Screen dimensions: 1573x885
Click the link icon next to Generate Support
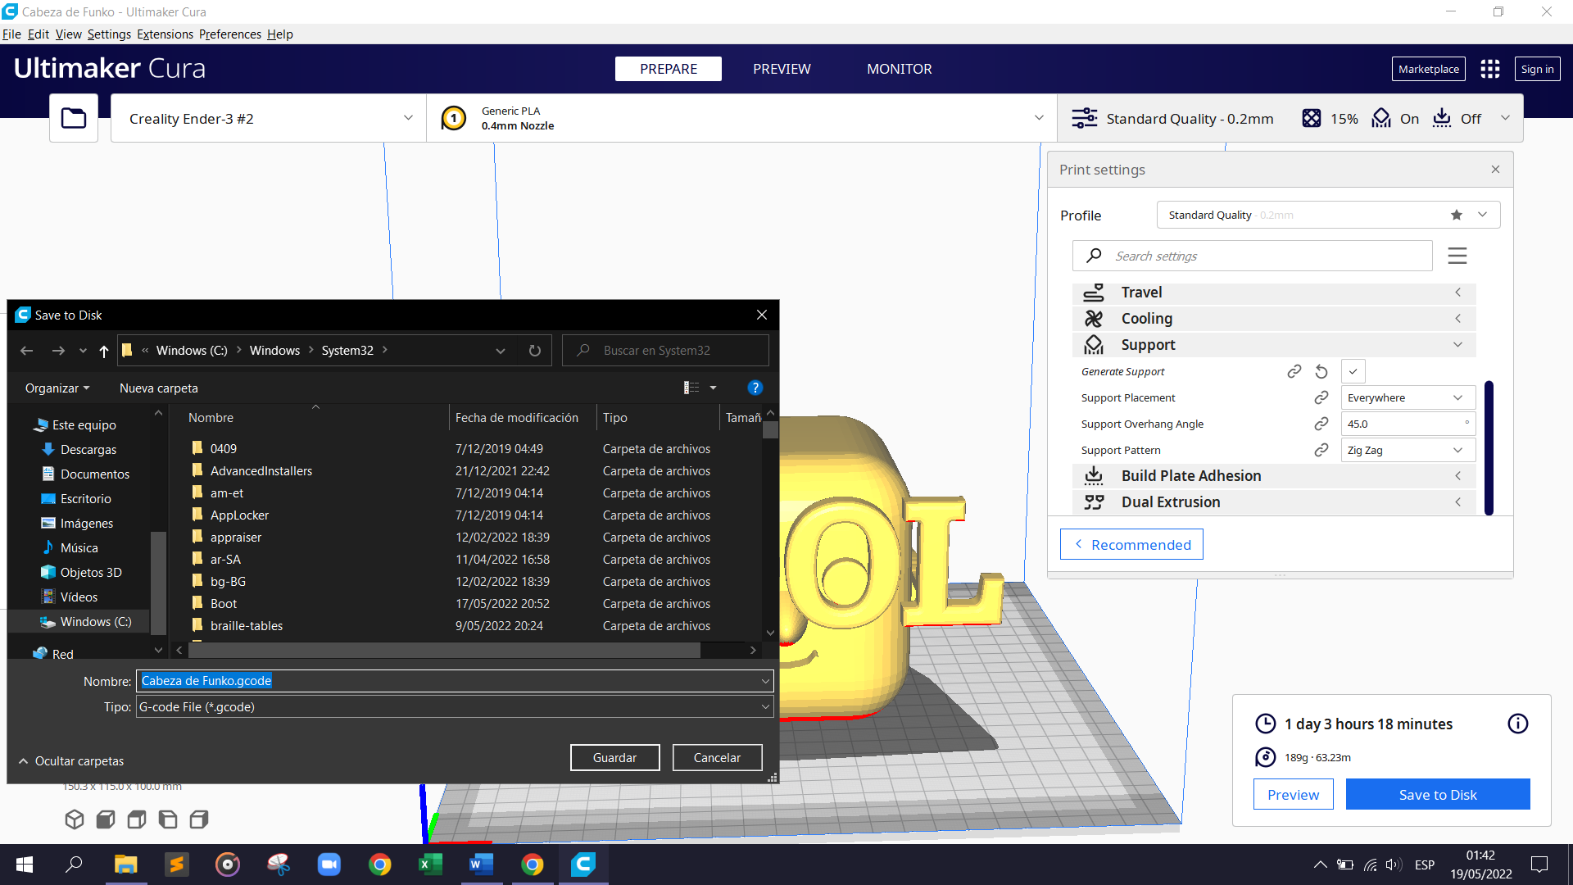point(1294,371)
